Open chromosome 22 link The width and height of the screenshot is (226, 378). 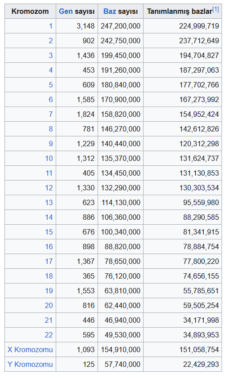pyautogui.click(x=49, y=335)
